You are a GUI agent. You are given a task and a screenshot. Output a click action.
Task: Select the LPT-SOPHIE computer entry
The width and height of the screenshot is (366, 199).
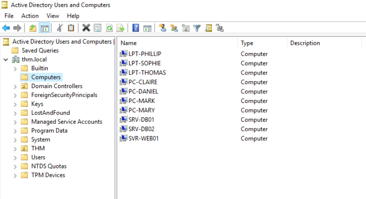(145, 63)
